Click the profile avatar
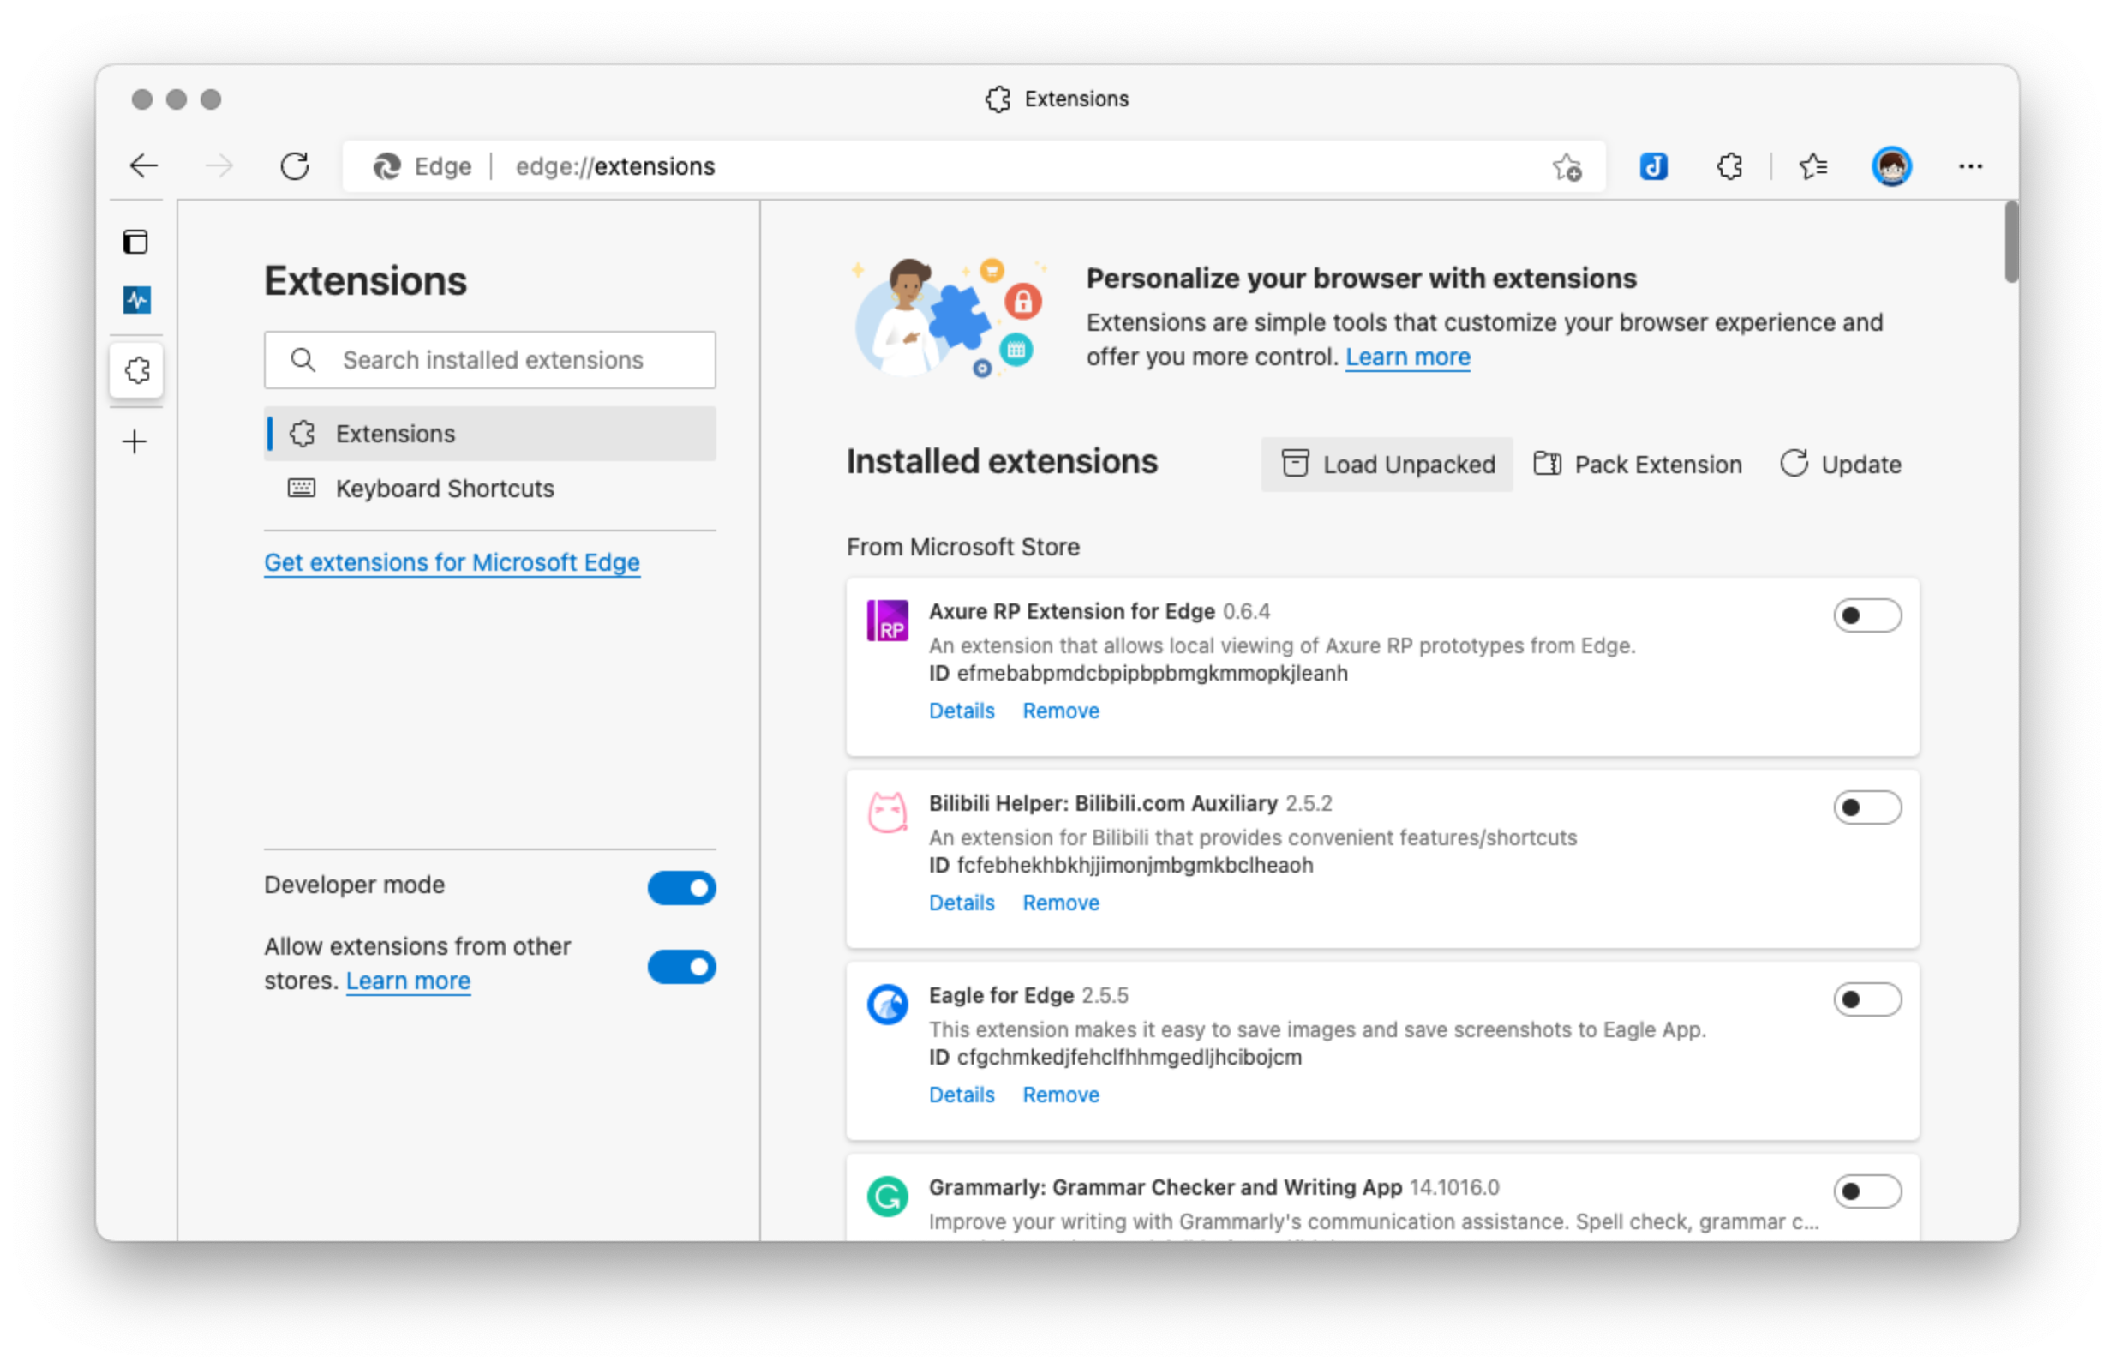 [1891, 166]
